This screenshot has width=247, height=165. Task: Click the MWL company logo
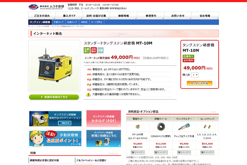click(33, 7)
